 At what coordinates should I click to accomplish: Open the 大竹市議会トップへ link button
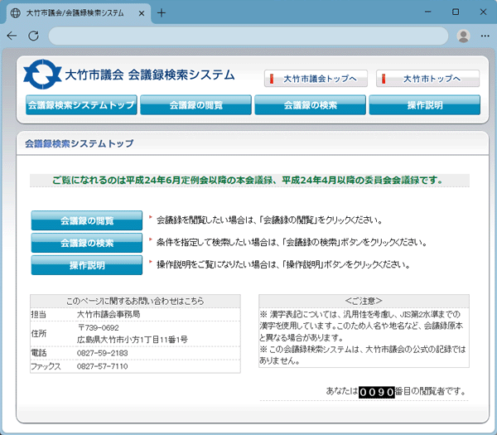tap(316, 79)
